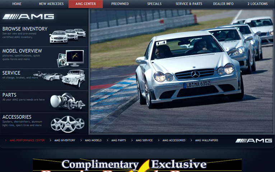Viewport: 275px width, 172px height.
Task: Open SERVICE & PARTS menu
Action: 189,4
